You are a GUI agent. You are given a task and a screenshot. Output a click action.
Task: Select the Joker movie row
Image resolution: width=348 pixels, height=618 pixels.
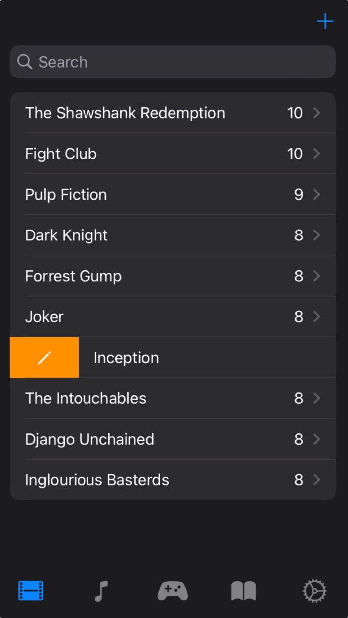[44, 316]
